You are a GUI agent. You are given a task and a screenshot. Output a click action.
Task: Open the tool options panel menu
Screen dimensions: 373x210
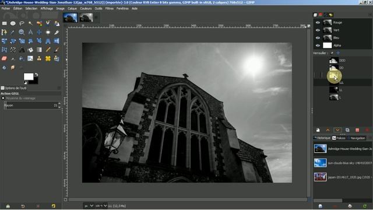pyautogui.click(x=59, y=88)
